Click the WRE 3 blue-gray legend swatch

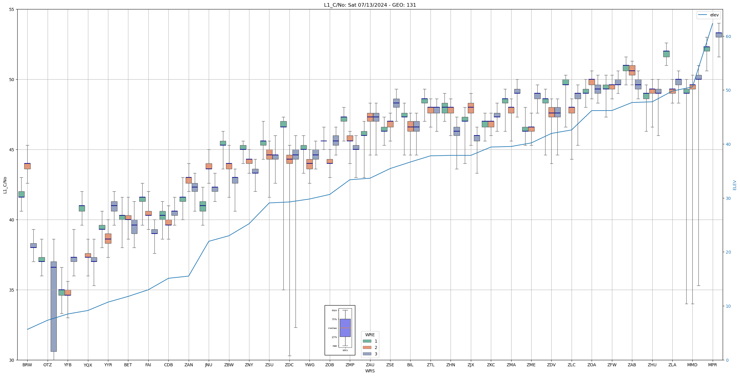coord(367,354)
